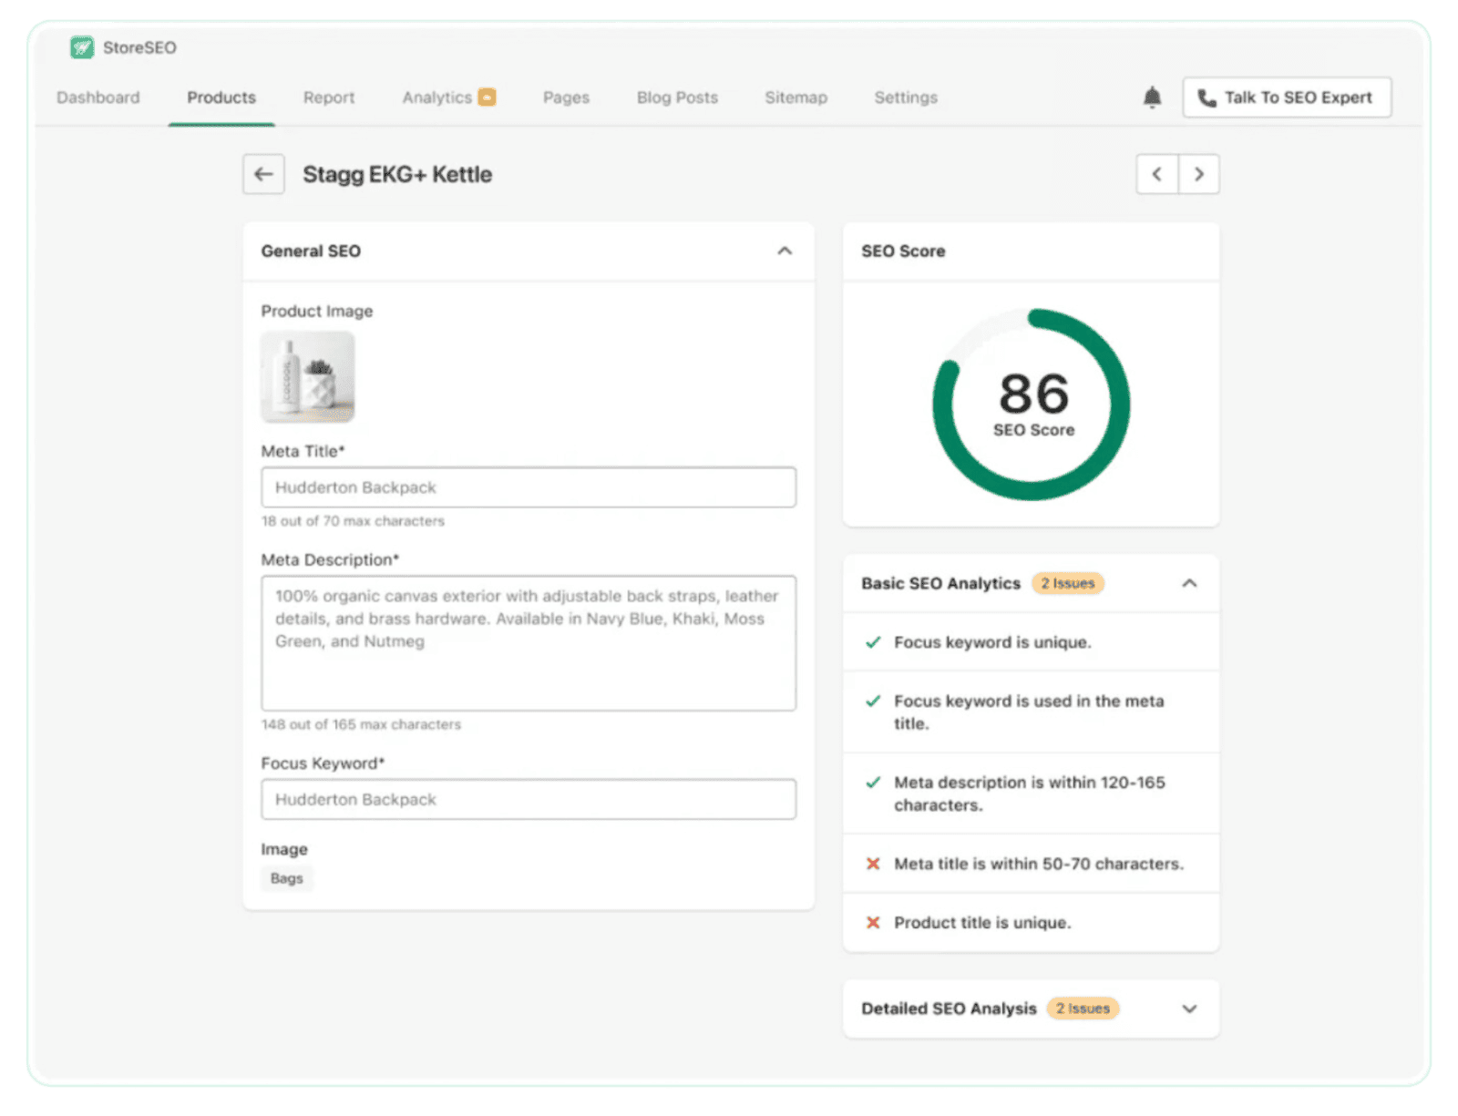Open the Dashboard tab
Viewport: 1458px width, 1116px height.
coord(98,97)
